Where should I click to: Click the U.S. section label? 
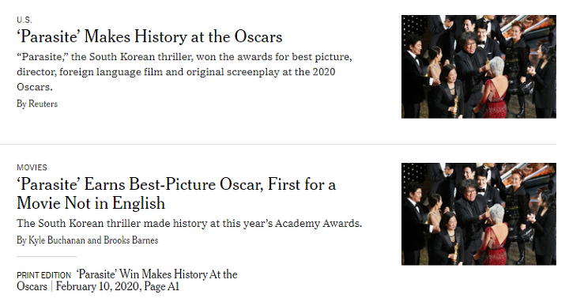[x=24, y=20]
